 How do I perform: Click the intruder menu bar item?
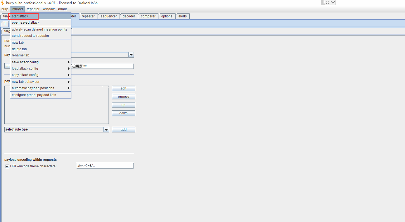tap(17, 9)
